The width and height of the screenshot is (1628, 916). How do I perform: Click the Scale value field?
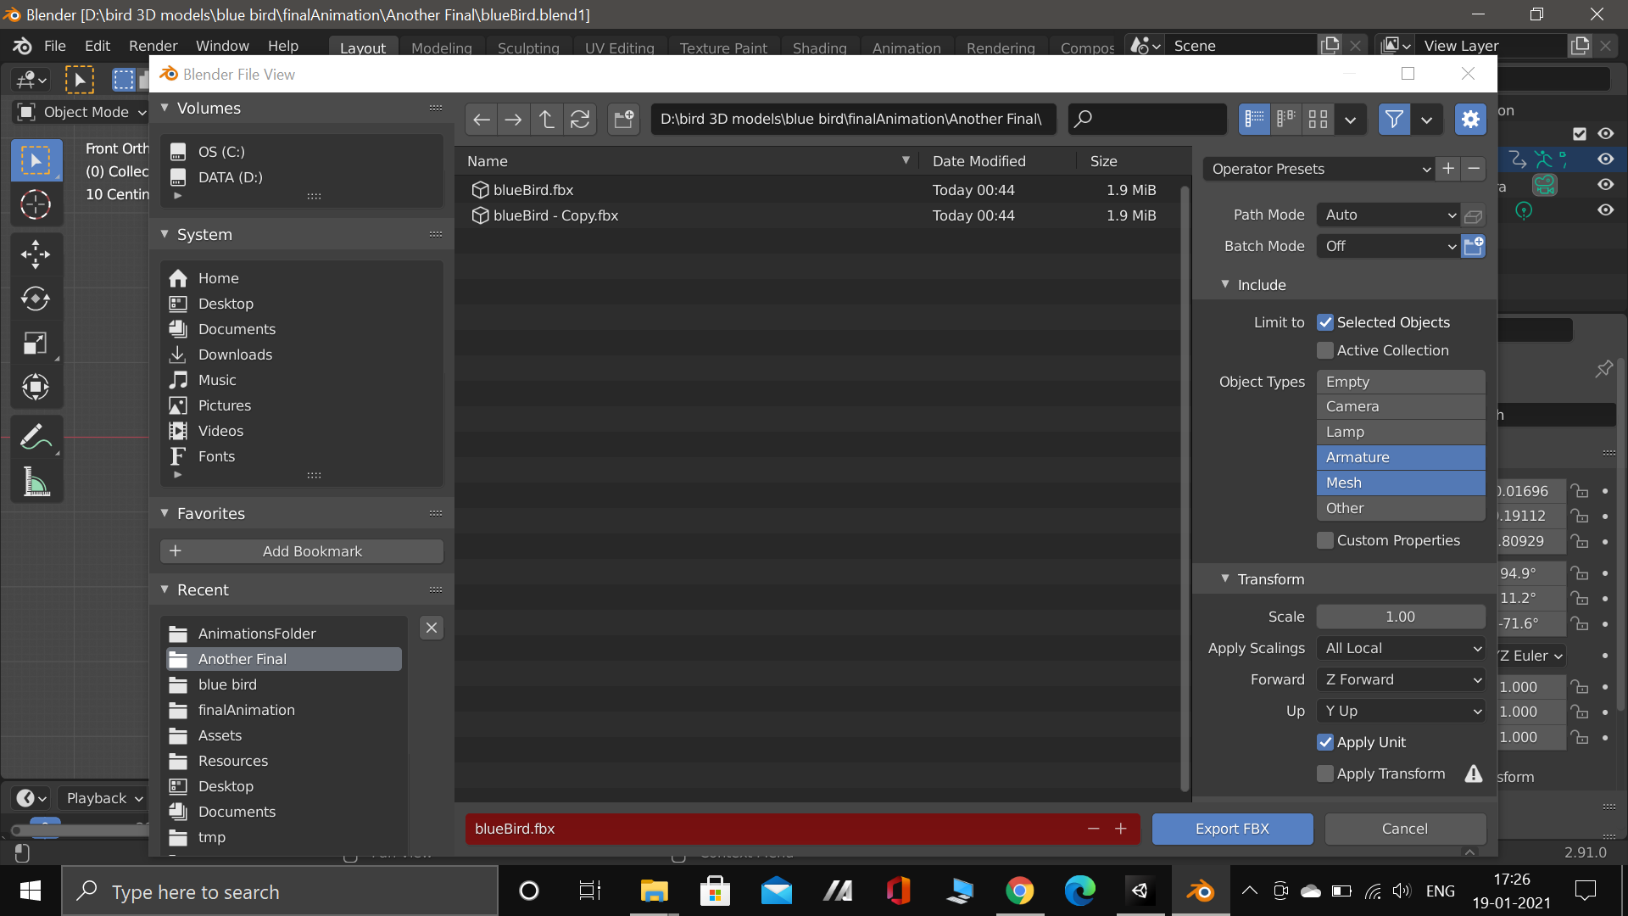pyautogui.click(x=1400, y=617)
